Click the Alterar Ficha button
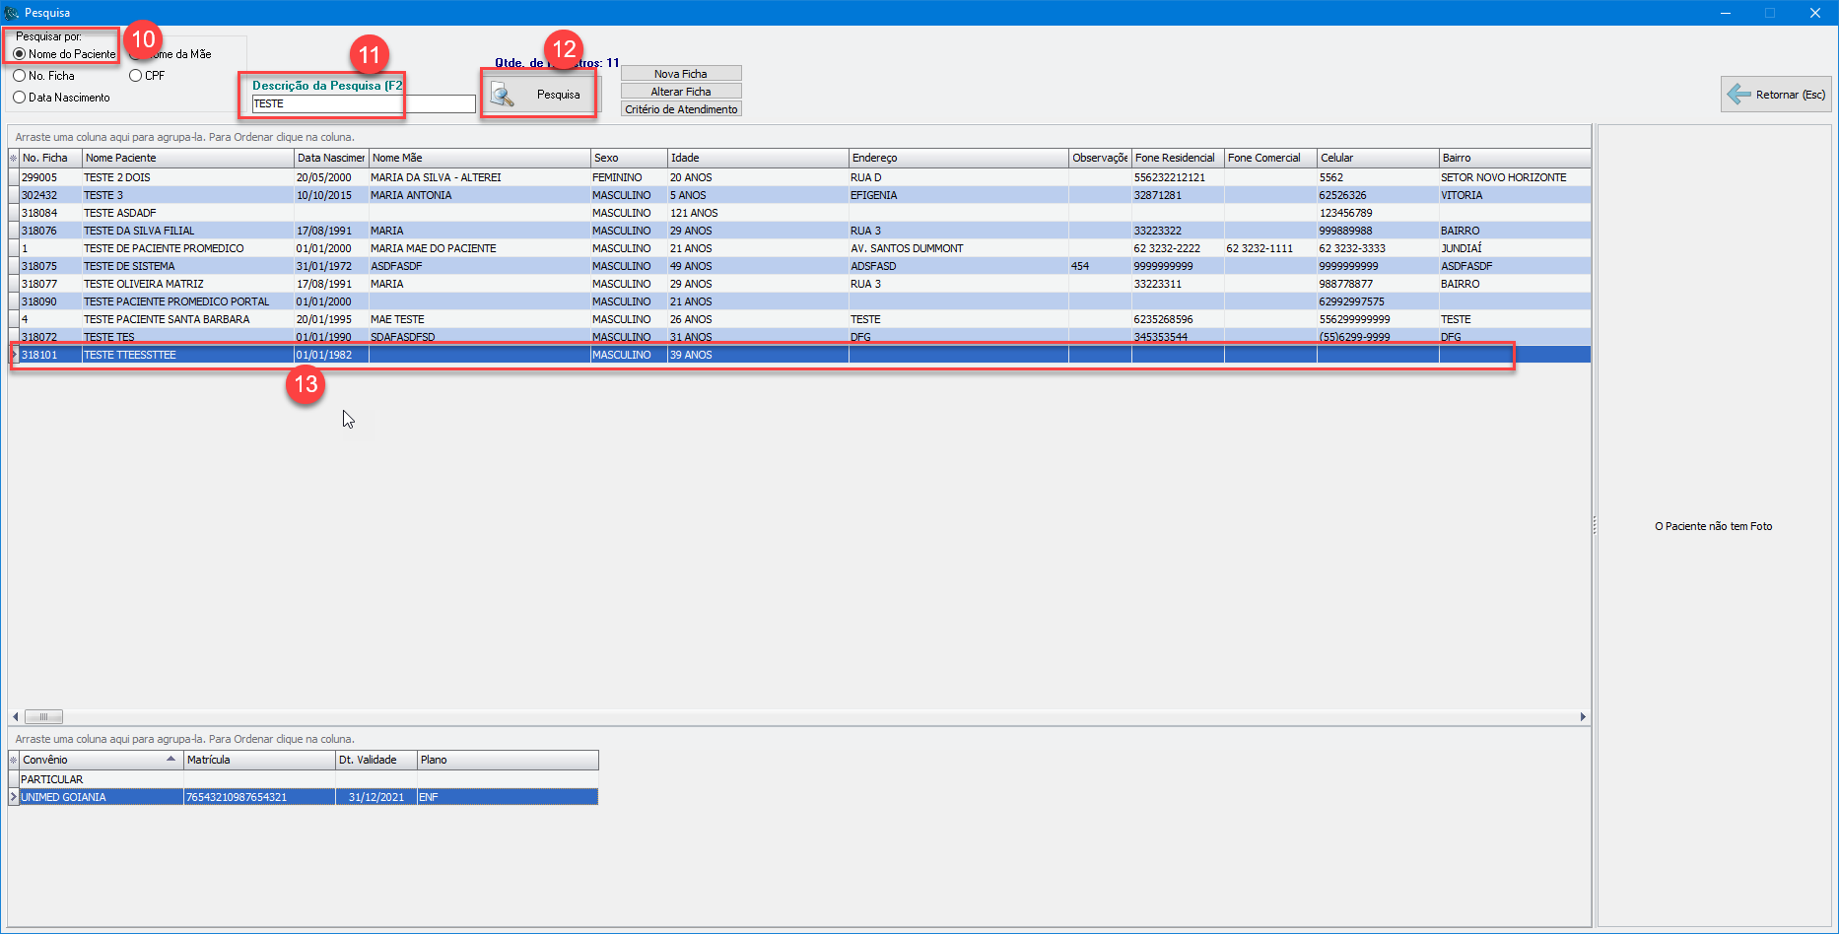1839x934 pixels. coord(680,92)
